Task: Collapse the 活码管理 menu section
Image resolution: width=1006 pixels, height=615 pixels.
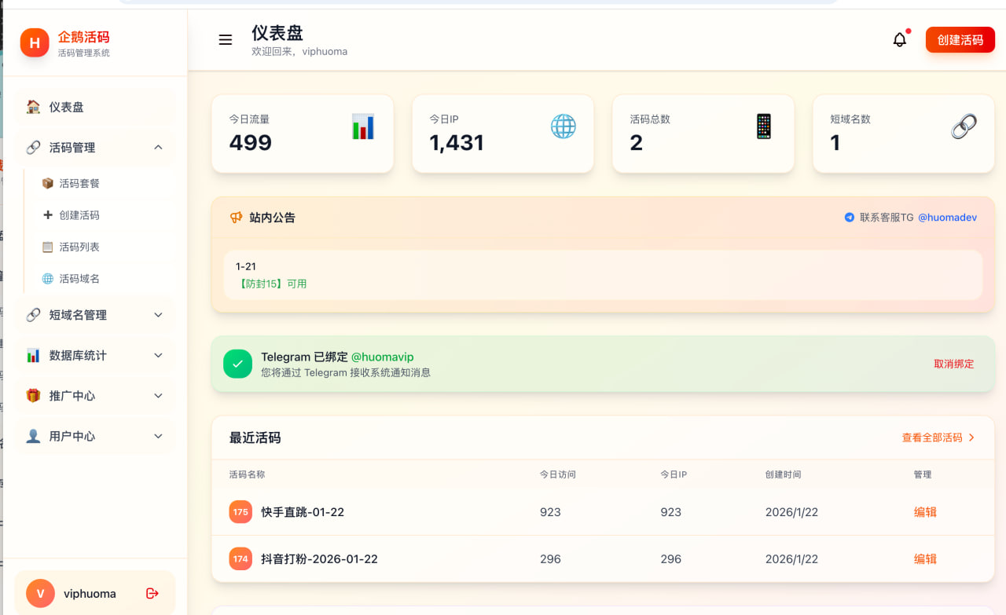Action: click(x=157, y=147)
